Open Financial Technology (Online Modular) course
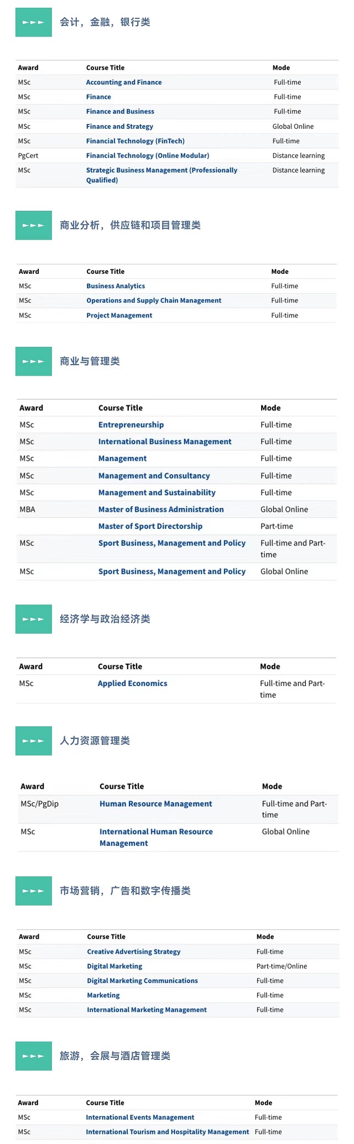354x1144 pixels. (148, 155)
